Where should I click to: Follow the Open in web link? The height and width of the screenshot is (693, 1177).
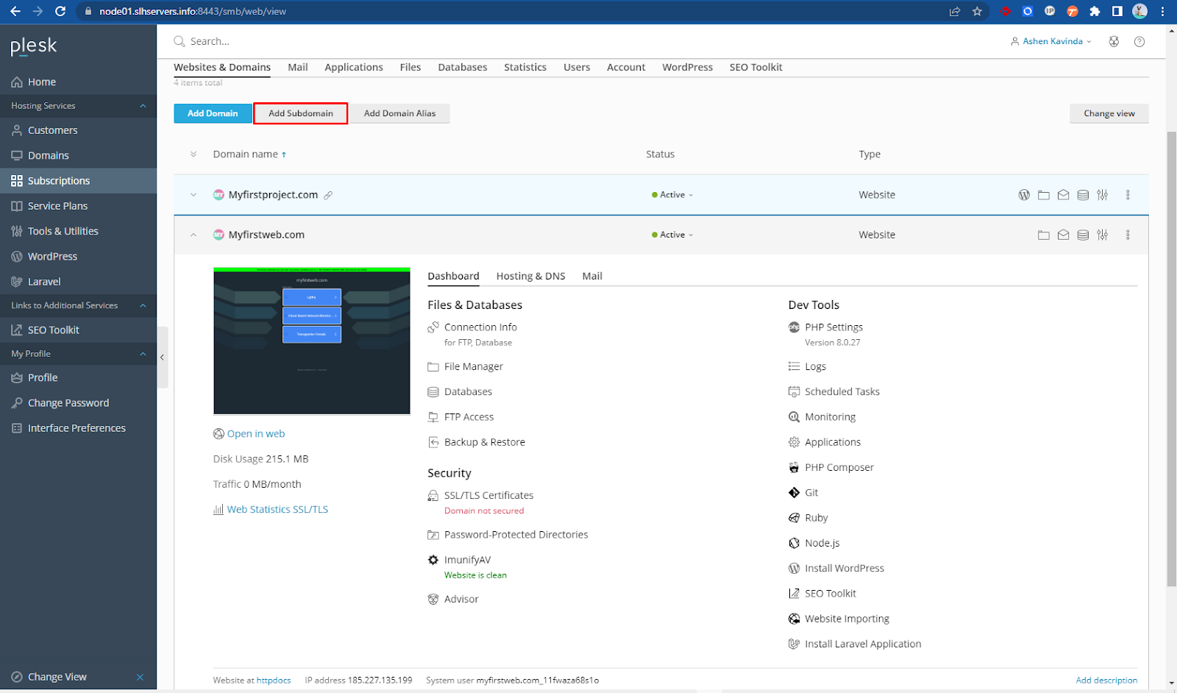point(255,434)
